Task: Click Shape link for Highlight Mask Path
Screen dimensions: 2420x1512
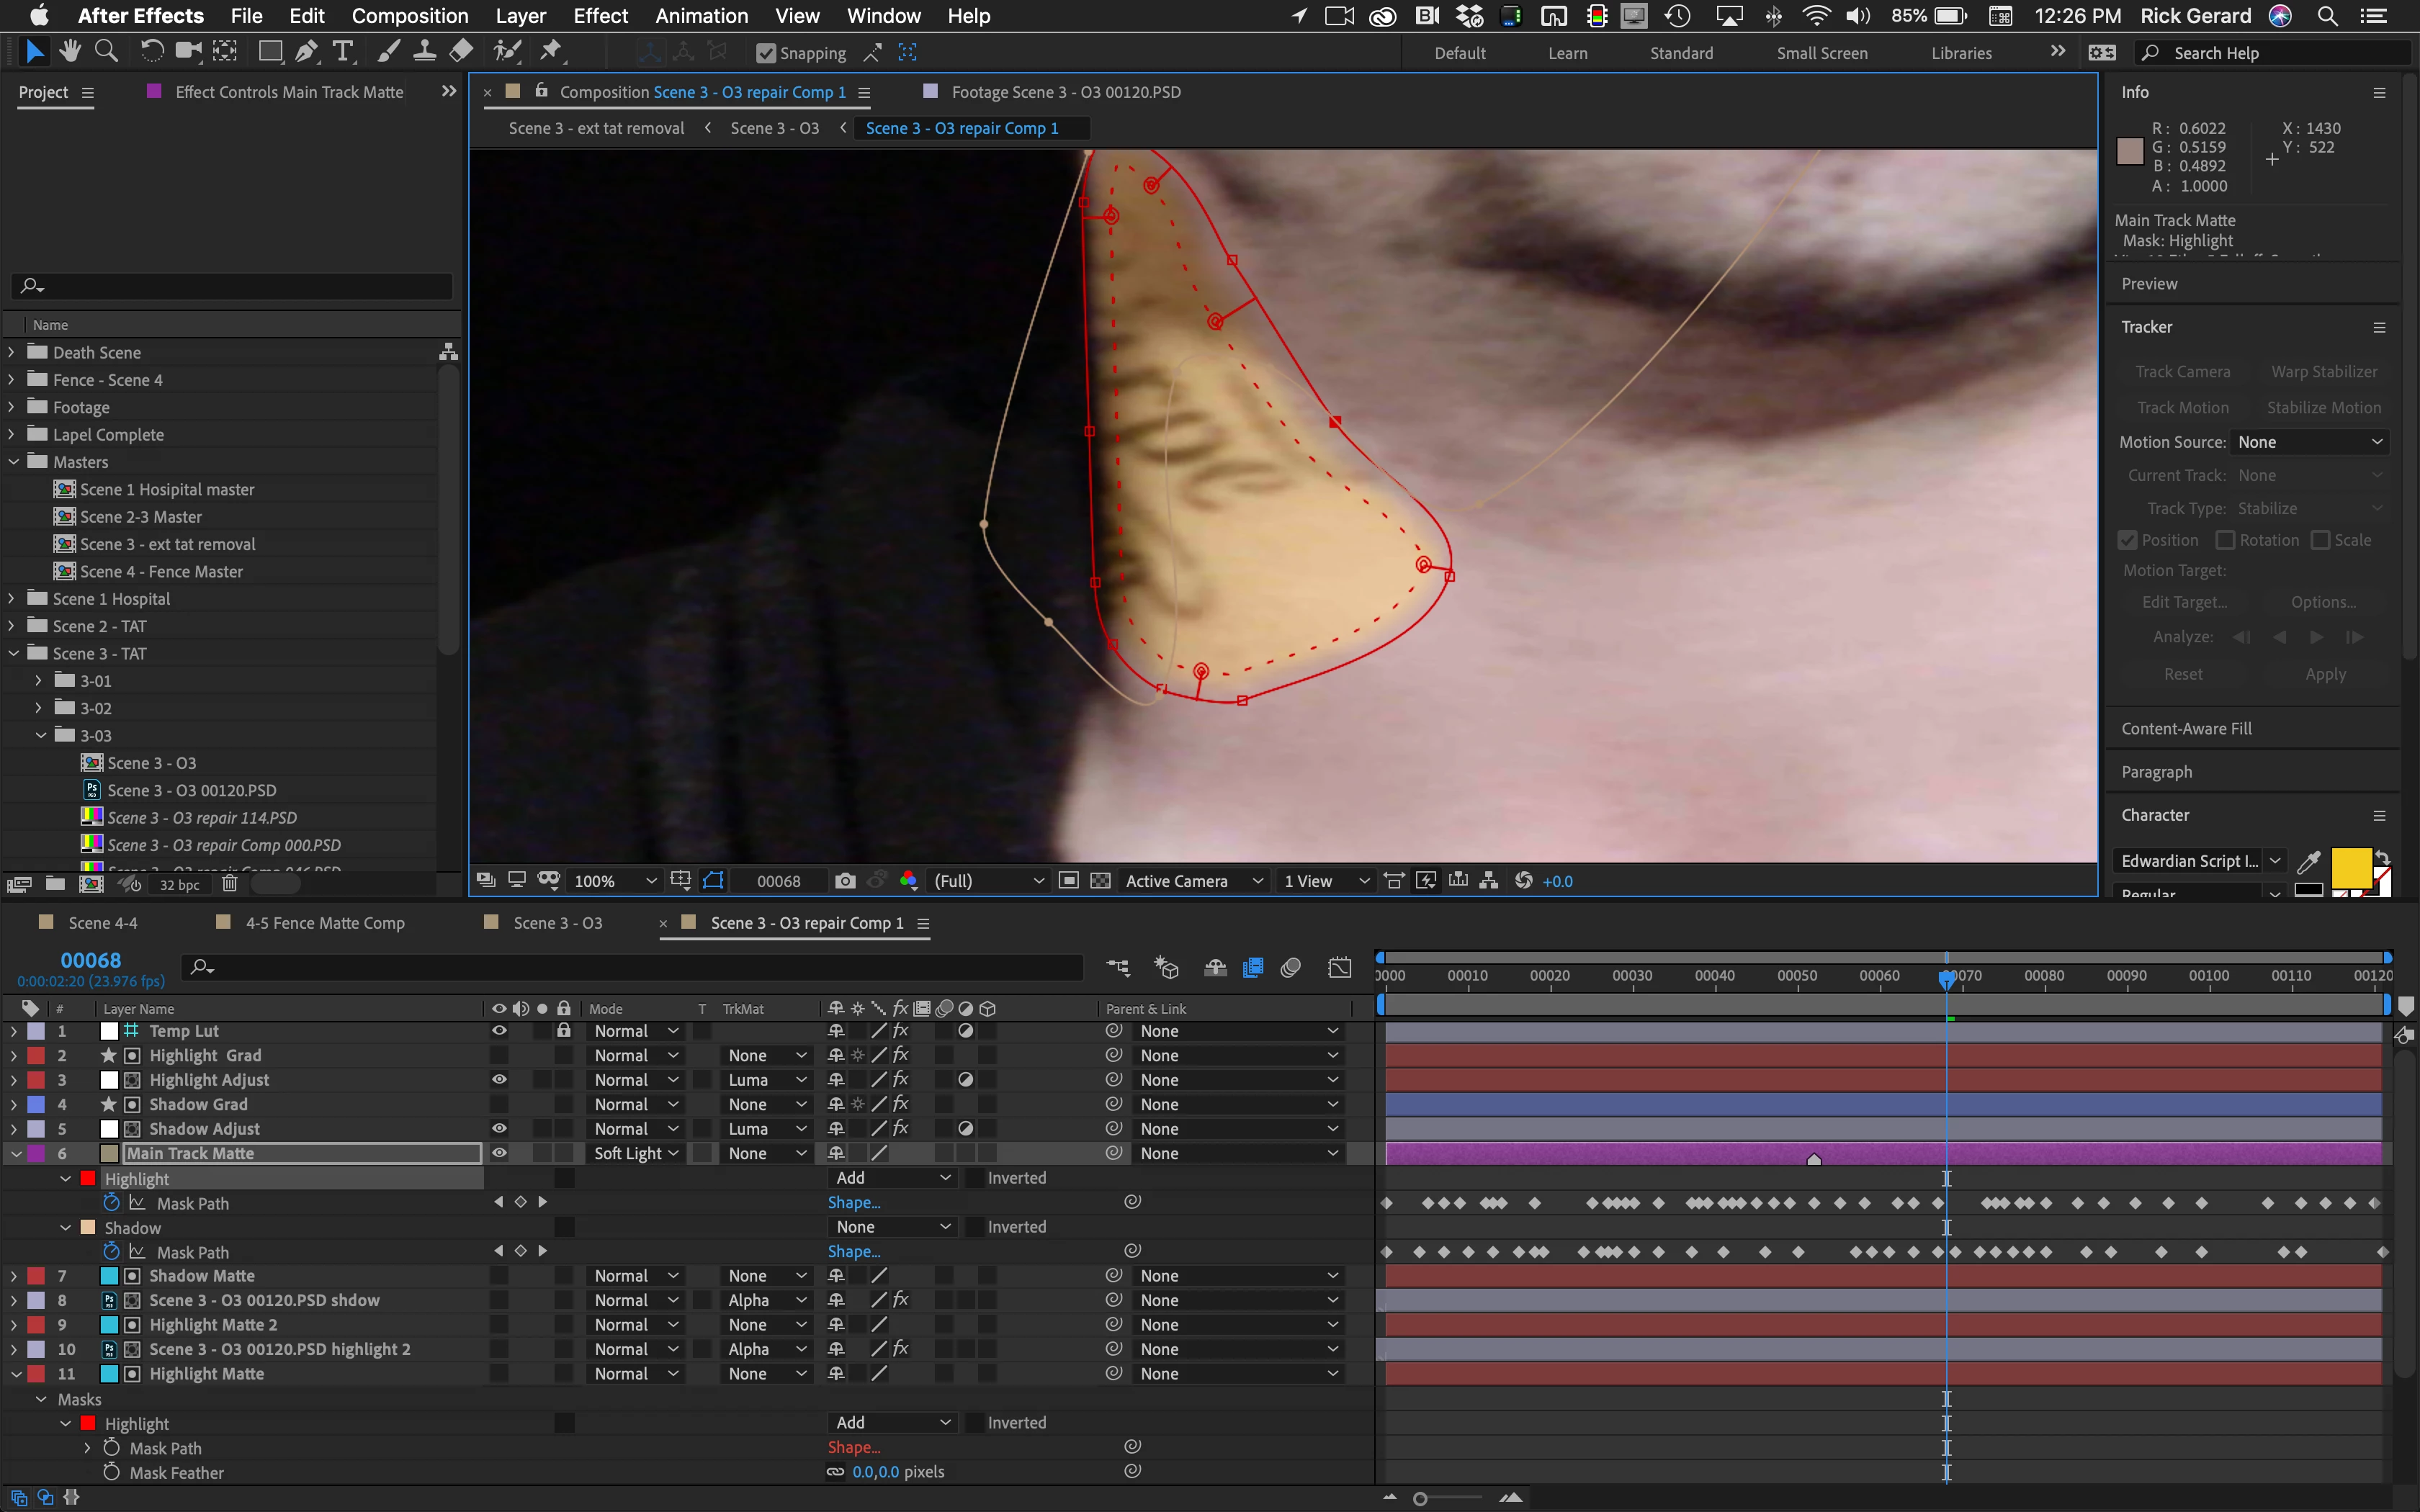Action: 853,1203
